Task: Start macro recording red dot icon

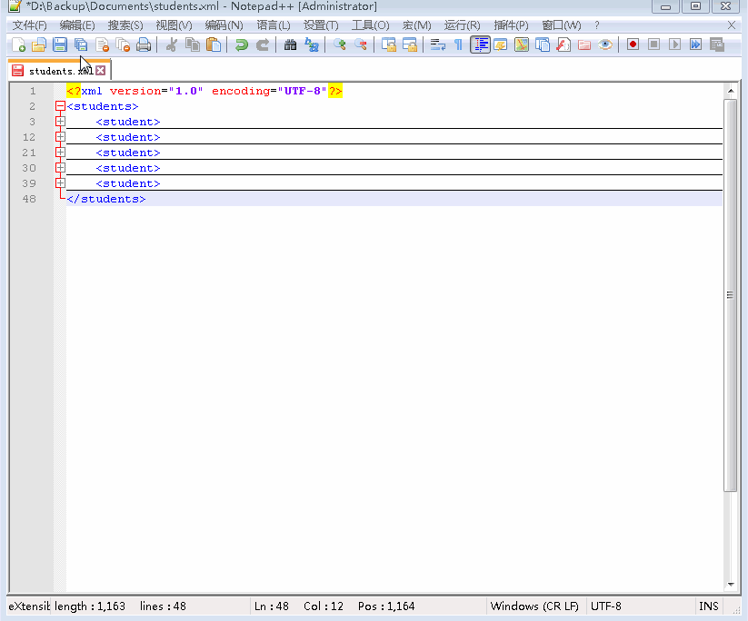Action: 633,44
